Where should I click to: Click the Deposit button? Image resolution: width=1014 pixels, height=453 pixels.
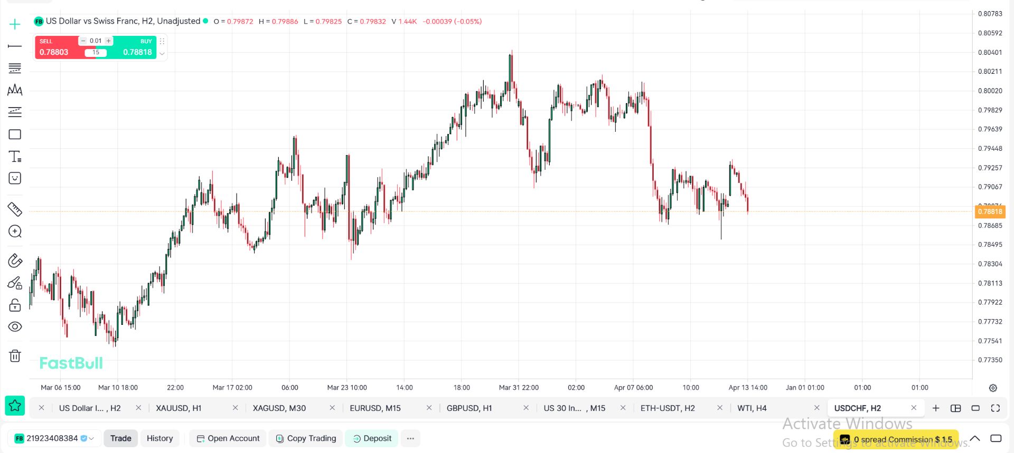pos(372,438)
